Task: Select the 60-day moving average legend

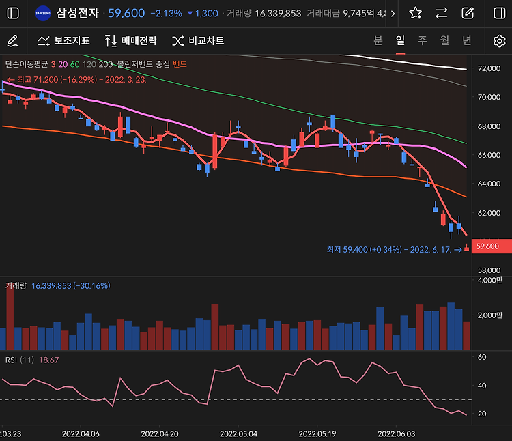Action: 75,64
